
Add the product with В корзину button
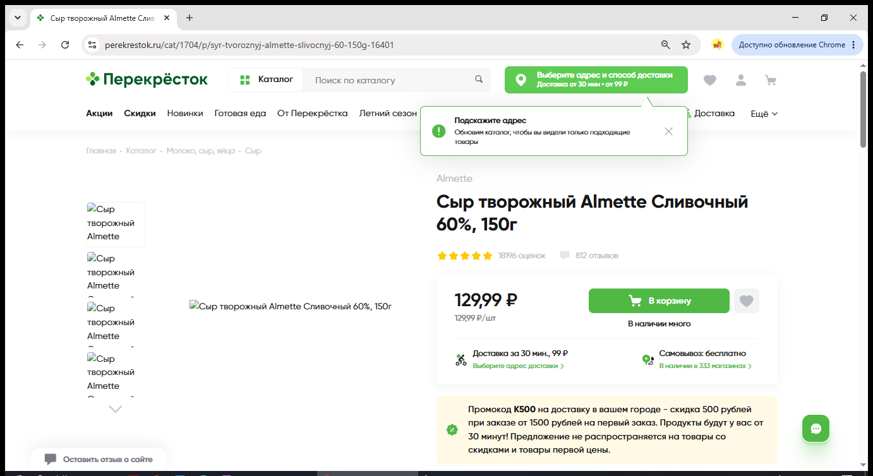pyautogui.click(x=659, y=301)
